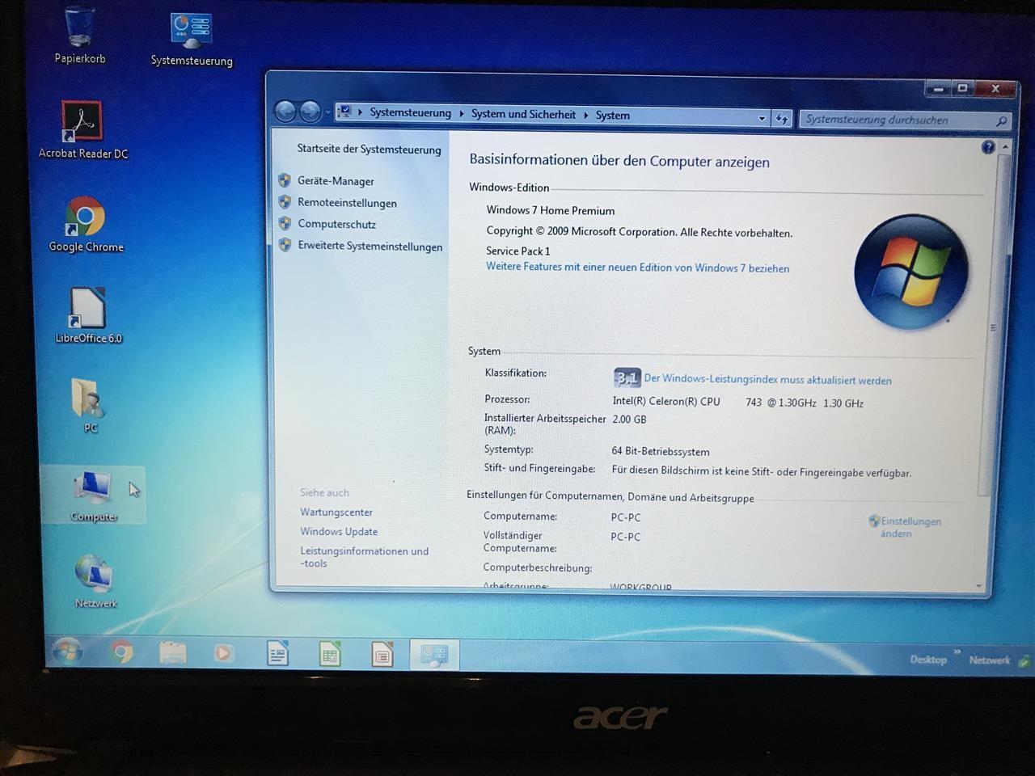1035x776 pixels.
Task: Click the Netzwerk toolbar in the taskbar
Action: coord(989,660)
